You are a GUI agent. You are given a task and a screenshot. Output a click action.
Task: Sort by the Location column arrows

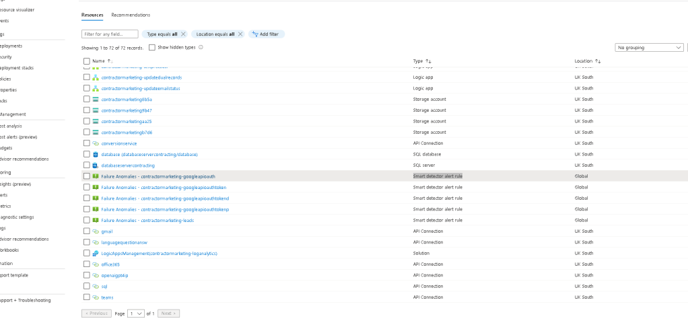click(x=598, y=61)
